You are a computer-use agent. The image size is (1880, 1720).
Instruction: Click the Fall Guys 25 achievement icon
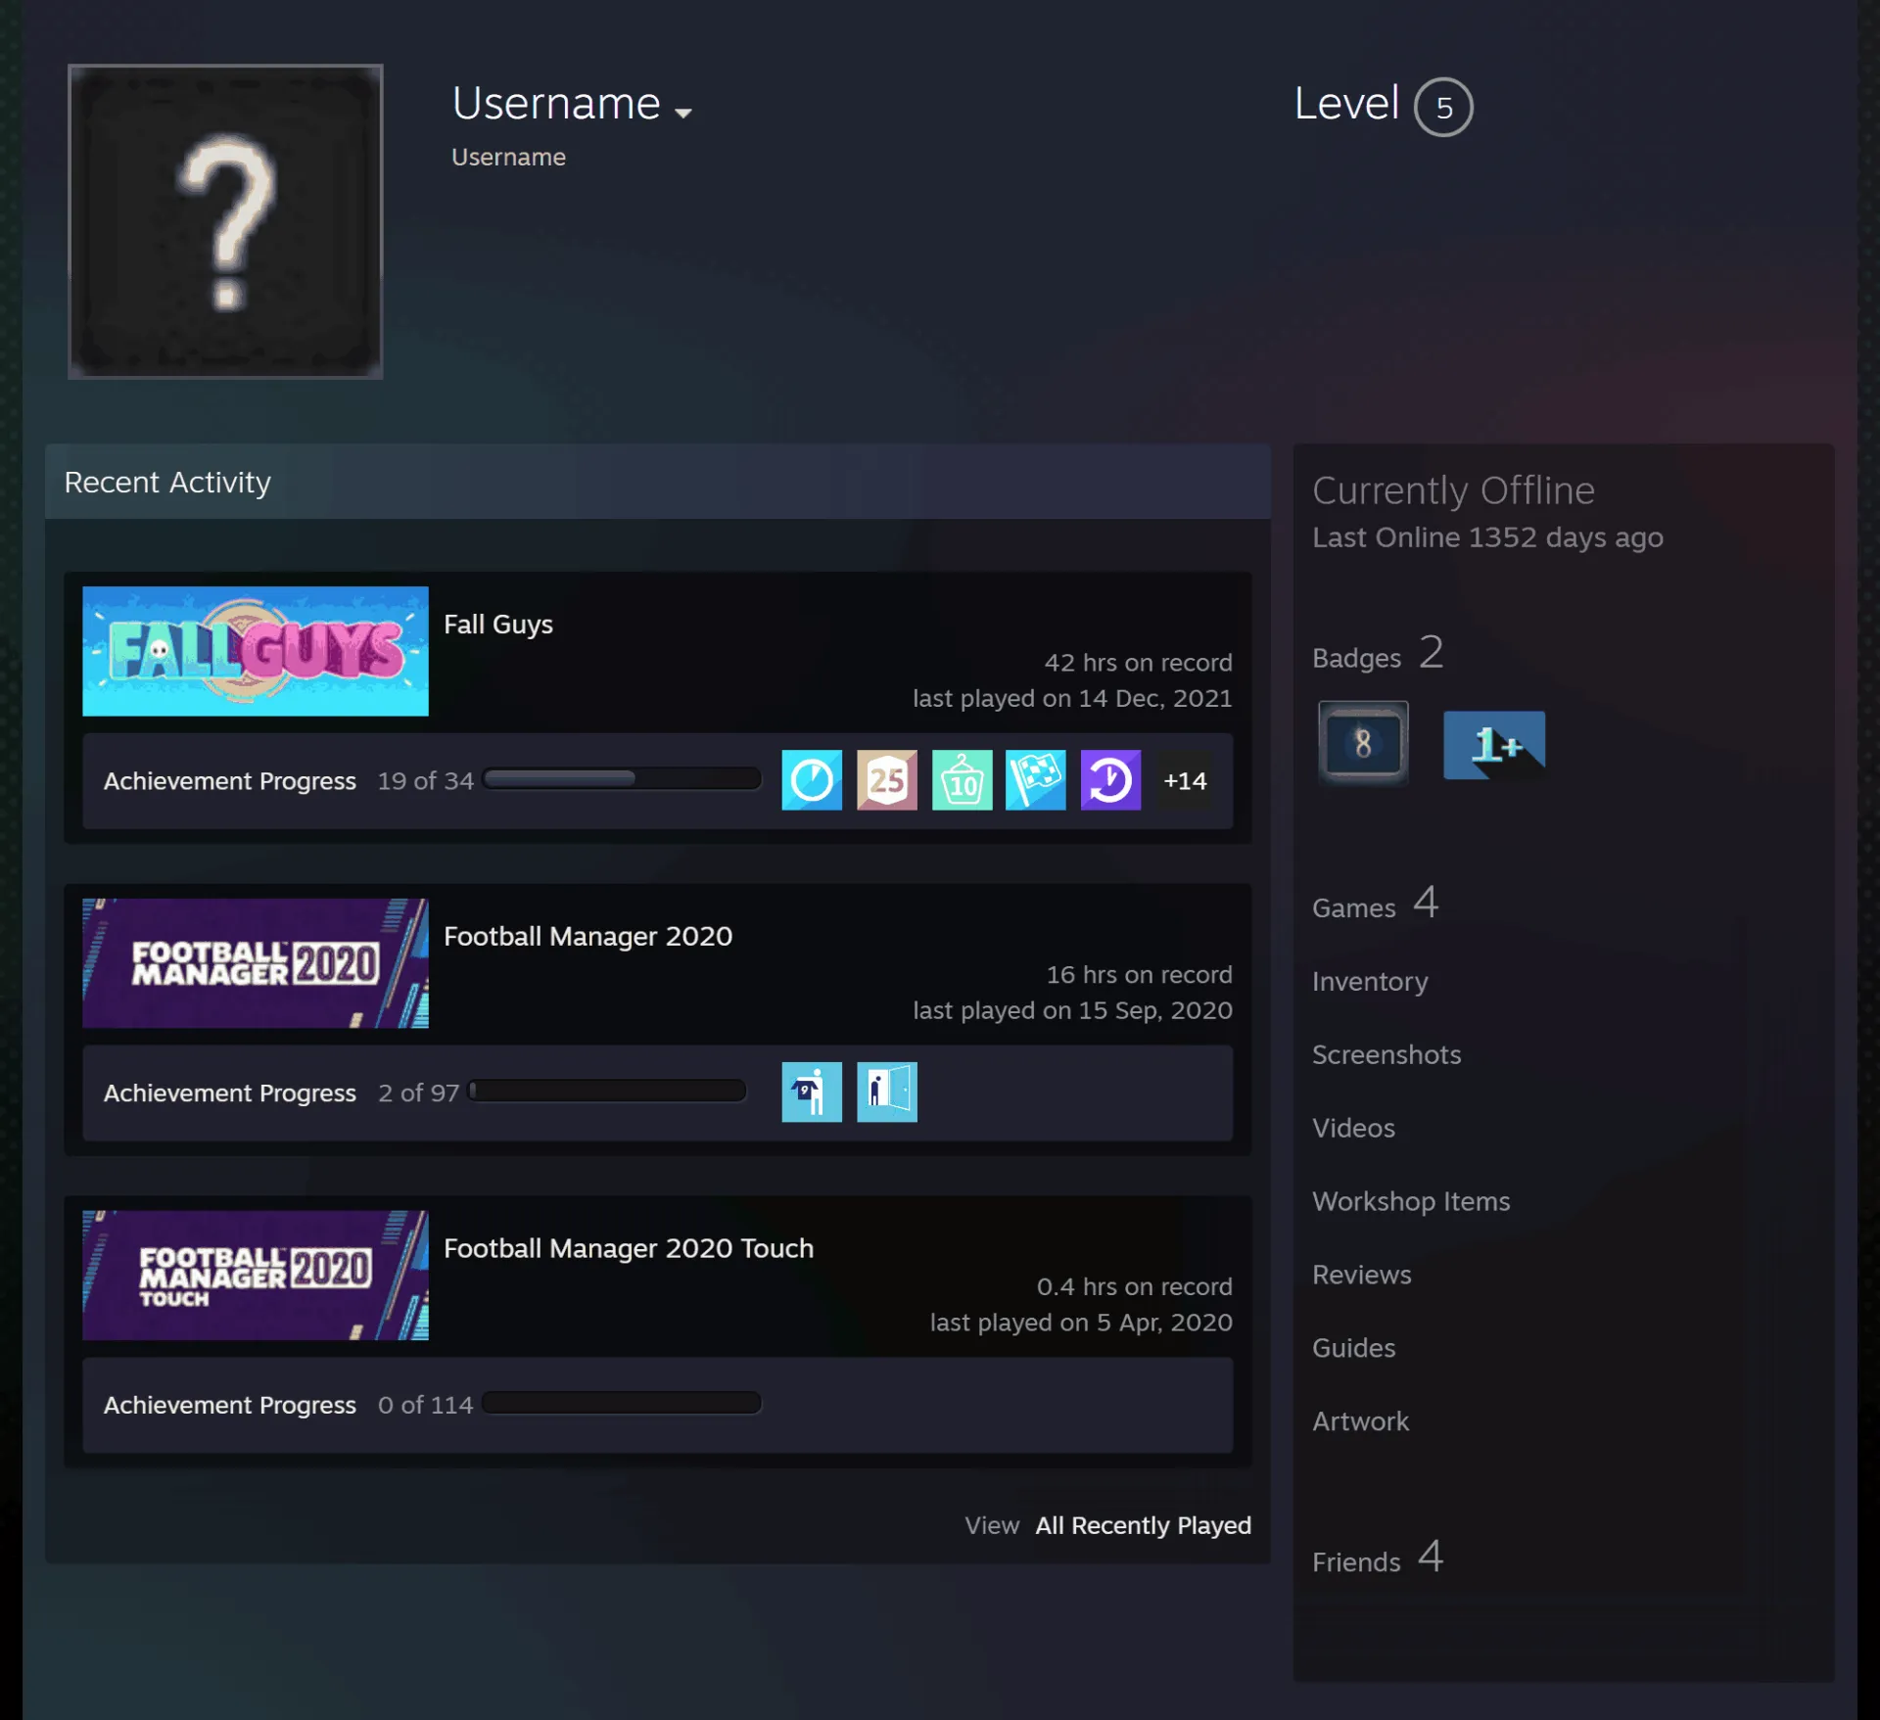[x=887, y=780]
